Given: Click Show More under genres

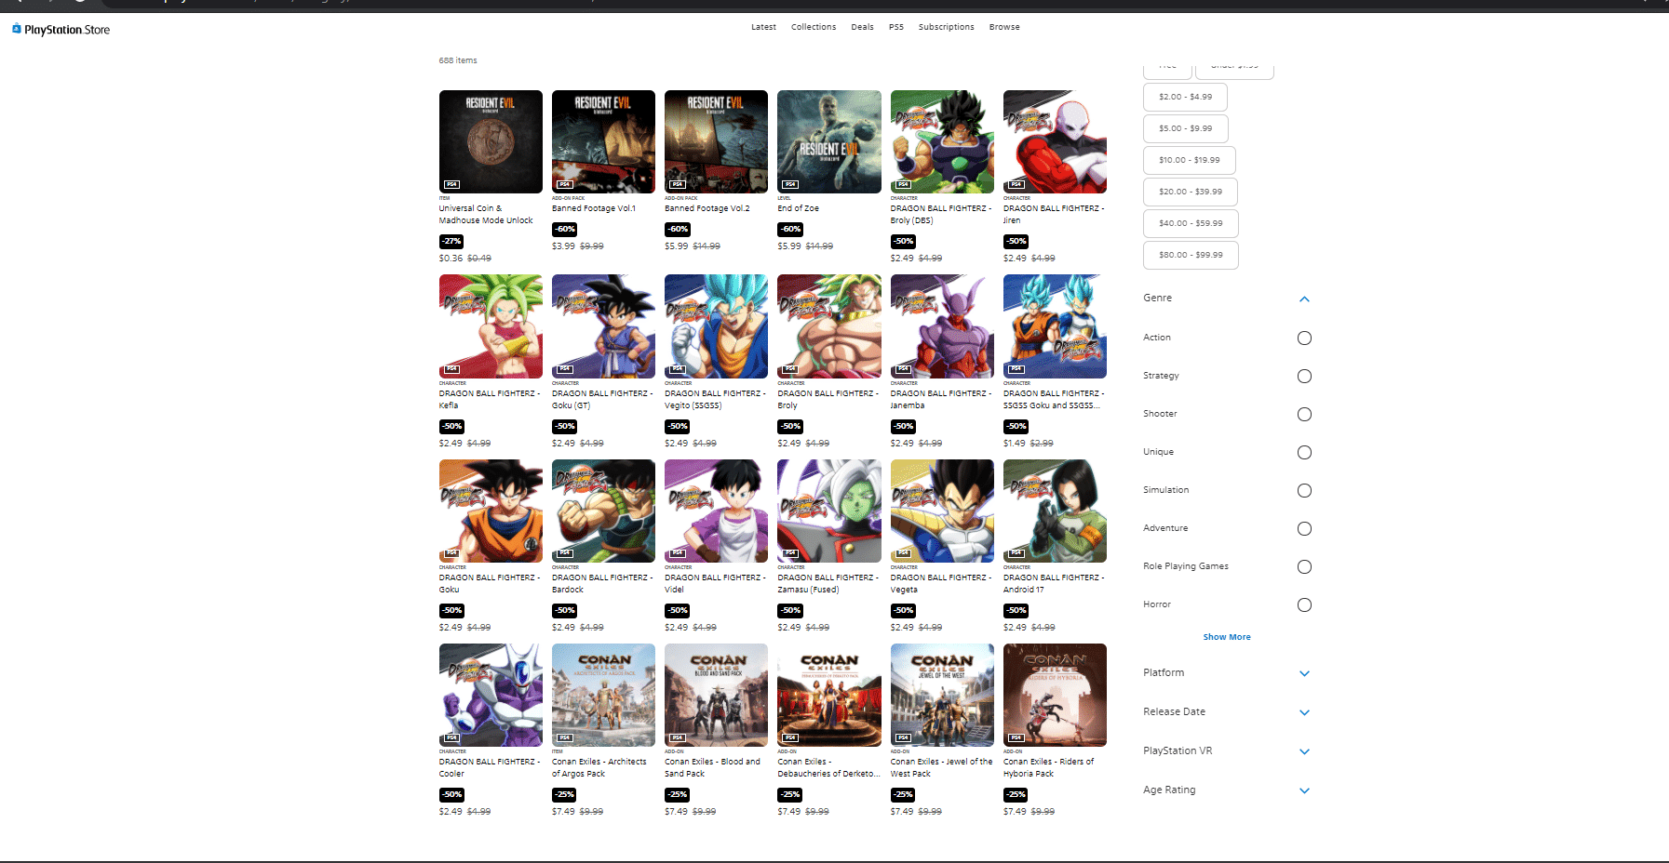Looking at the screenshot, I should [x=1226, y=637].
